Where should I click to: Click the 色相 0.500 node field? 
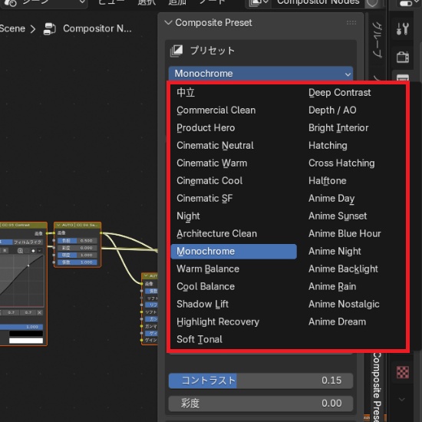coord(77,241)
